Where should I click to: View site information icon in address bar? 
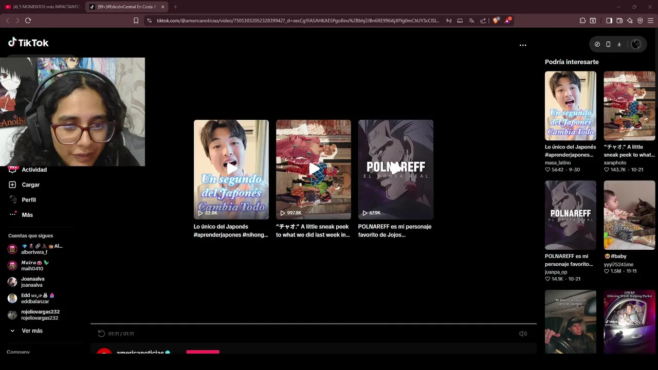coord(149,21)
